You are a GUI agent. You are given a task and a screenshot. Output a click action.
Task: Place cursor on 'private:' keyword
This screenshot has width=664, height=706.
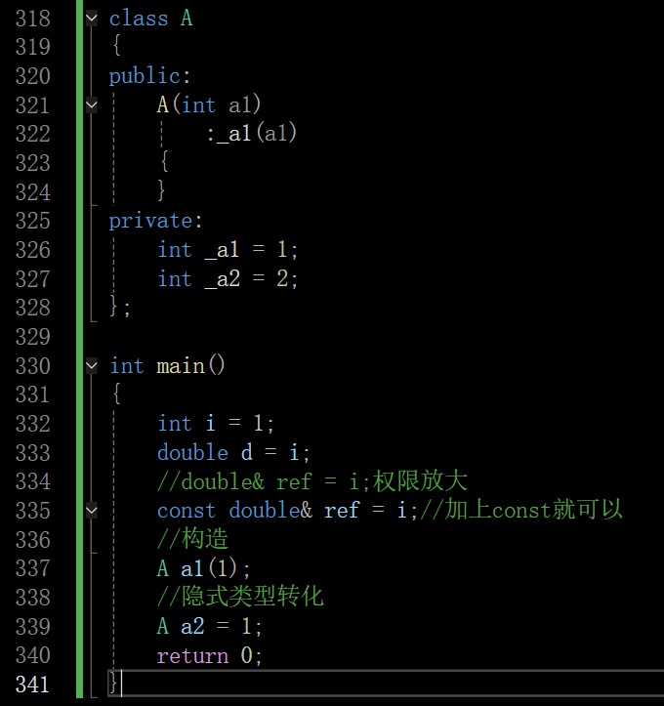pos(156,221)
